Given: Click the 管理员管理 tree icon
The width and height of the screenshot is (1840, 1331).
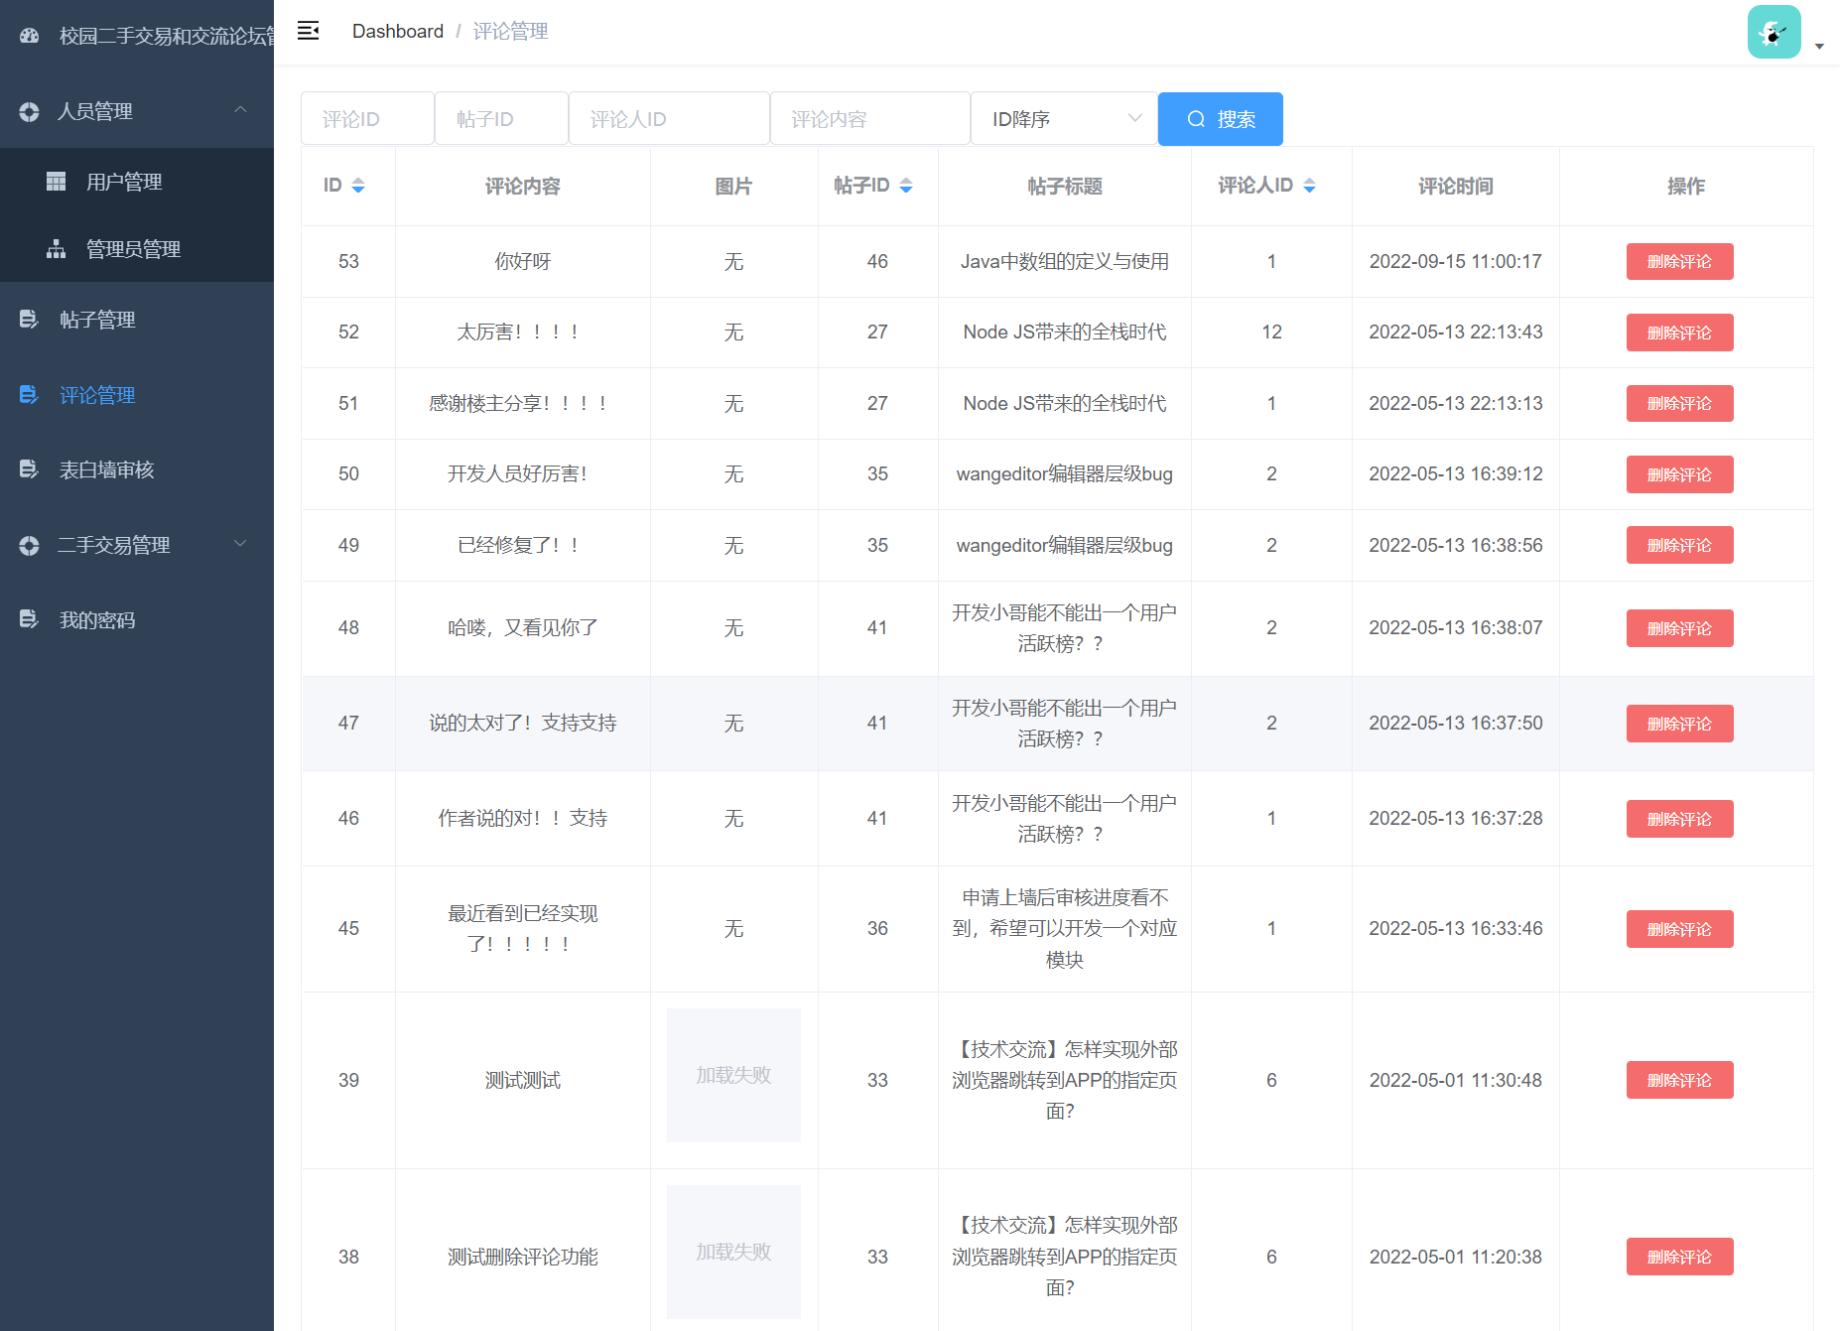Looking at the screenshot, I should (x=57, y=249).
